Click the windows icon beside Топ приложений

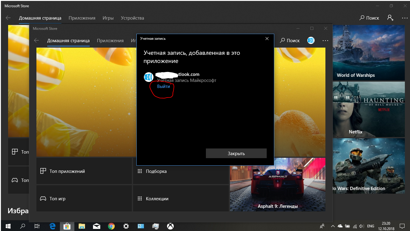[x=43, y=171]
